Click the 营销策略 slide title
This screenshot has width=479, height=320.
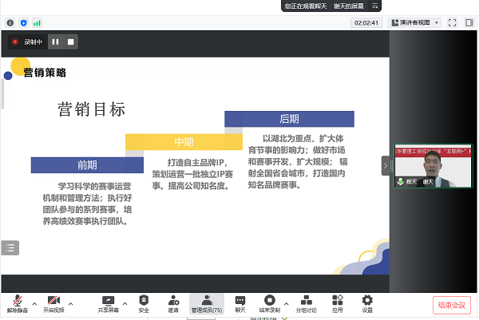45,73
